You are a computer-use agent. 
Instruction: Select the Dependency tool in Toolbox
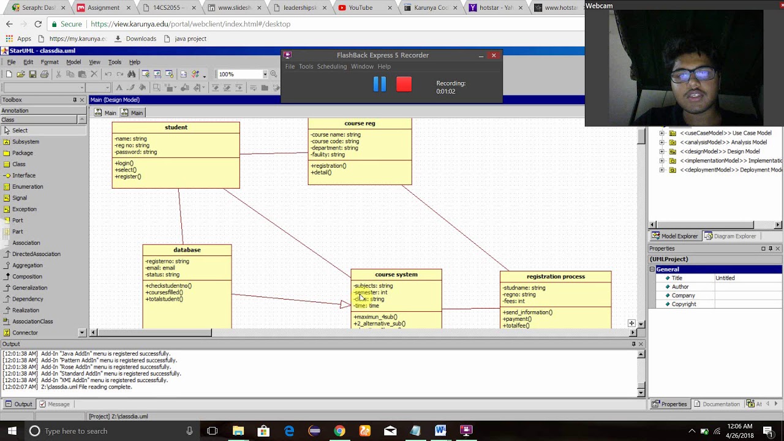click(28, 299)
